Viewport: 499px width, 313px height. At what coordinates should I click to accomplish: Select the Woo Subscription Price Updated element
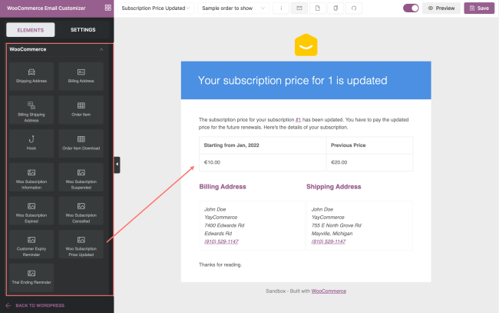point(81,244)
